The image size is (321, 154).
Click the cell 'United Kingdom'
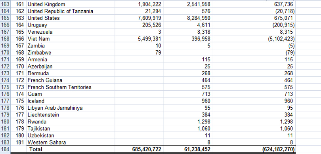(71, 4)
